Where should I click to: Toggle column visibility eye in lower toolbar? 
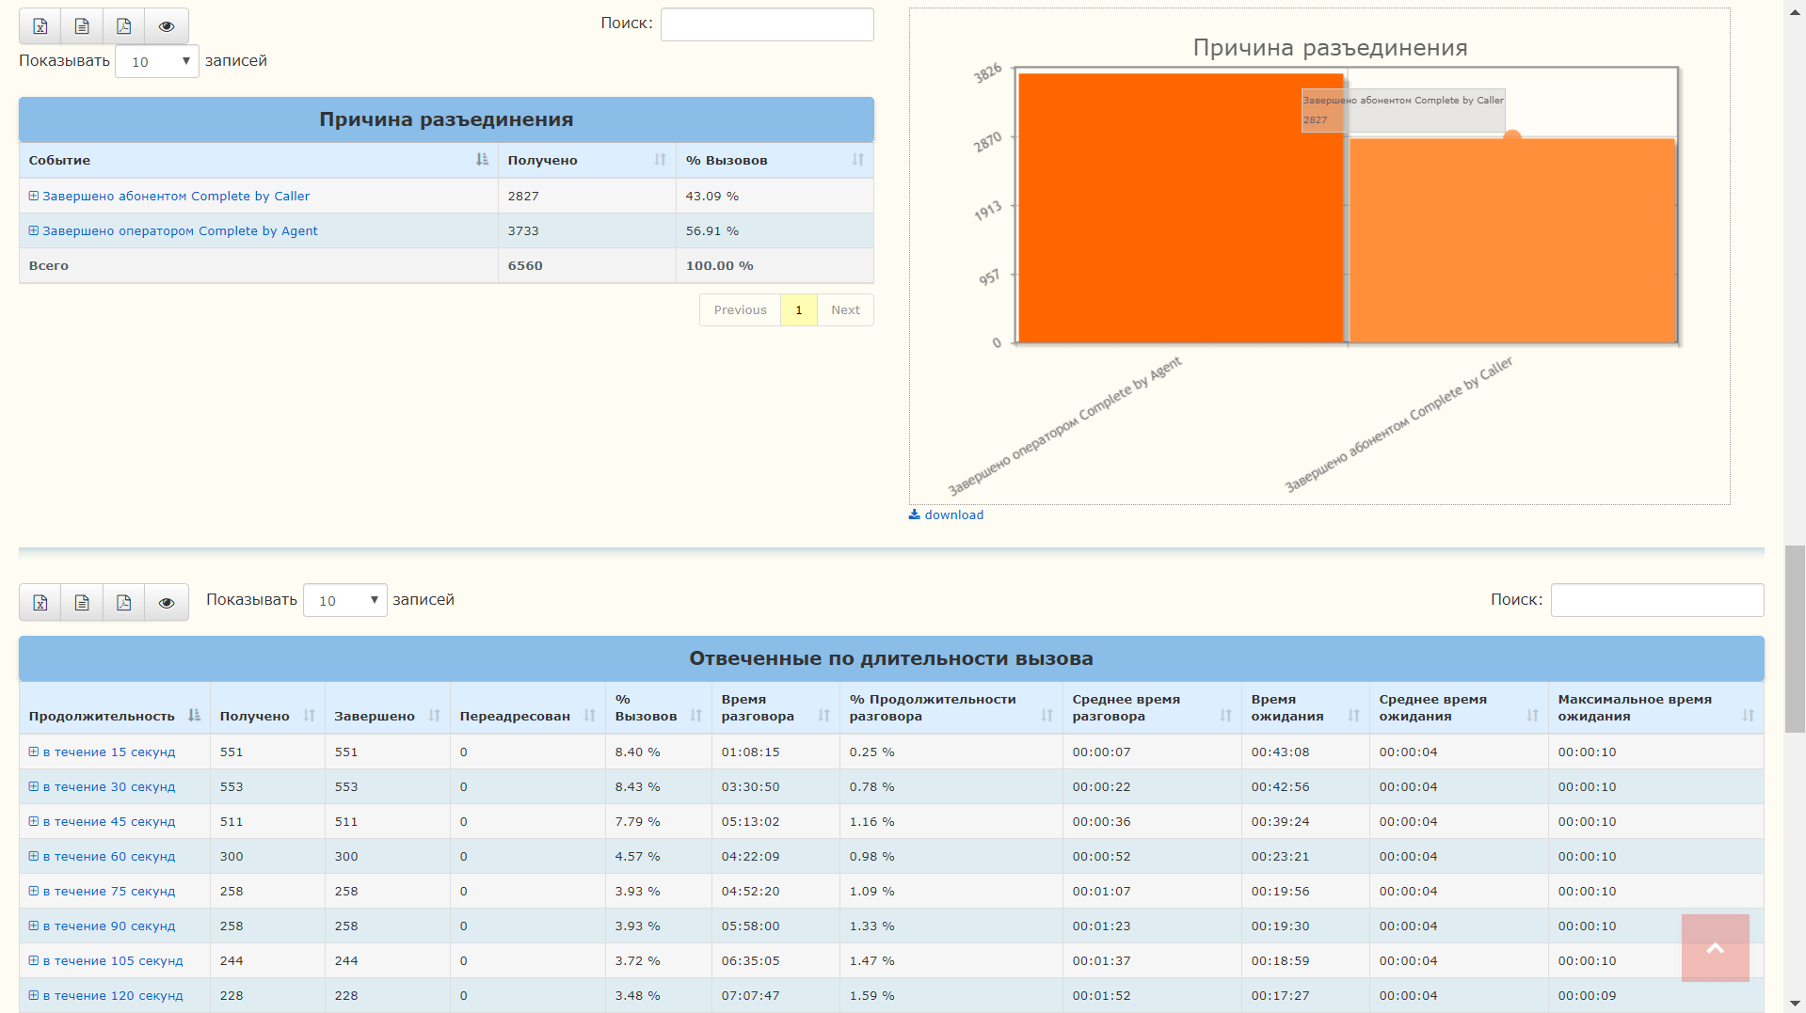(x=167, y=603)
